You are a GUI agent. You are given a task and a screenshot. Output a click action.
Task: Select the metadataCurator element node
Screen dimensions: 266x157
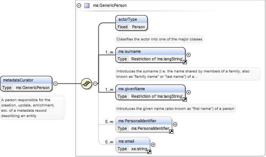click(26, 84)
